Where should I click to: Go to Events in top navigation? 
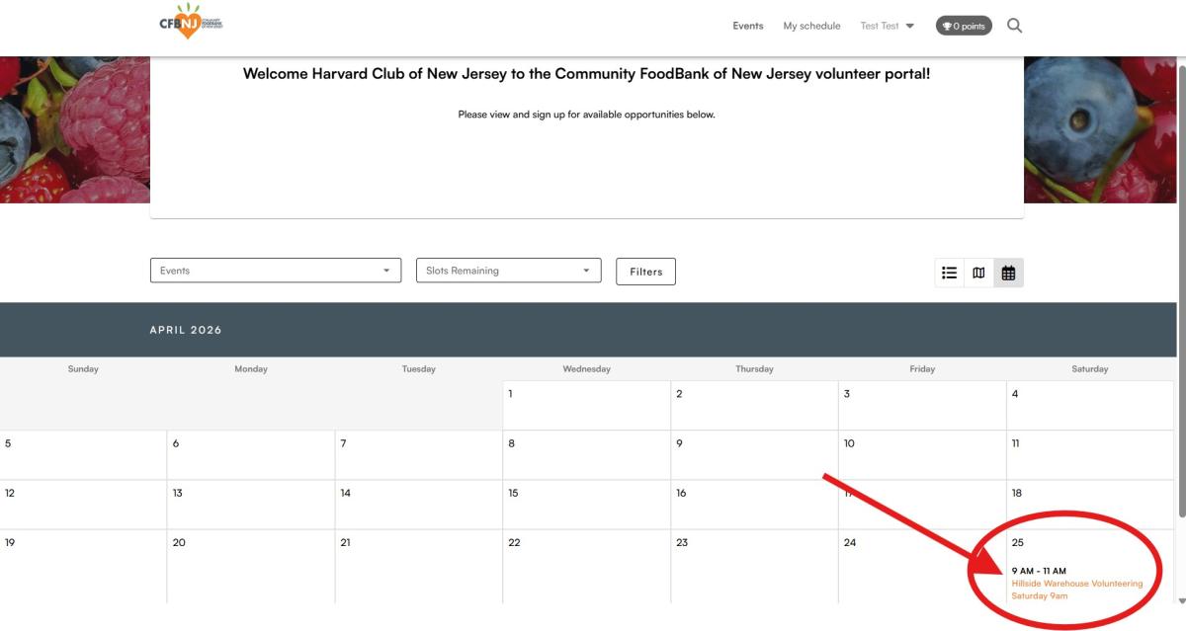[747, 26]
